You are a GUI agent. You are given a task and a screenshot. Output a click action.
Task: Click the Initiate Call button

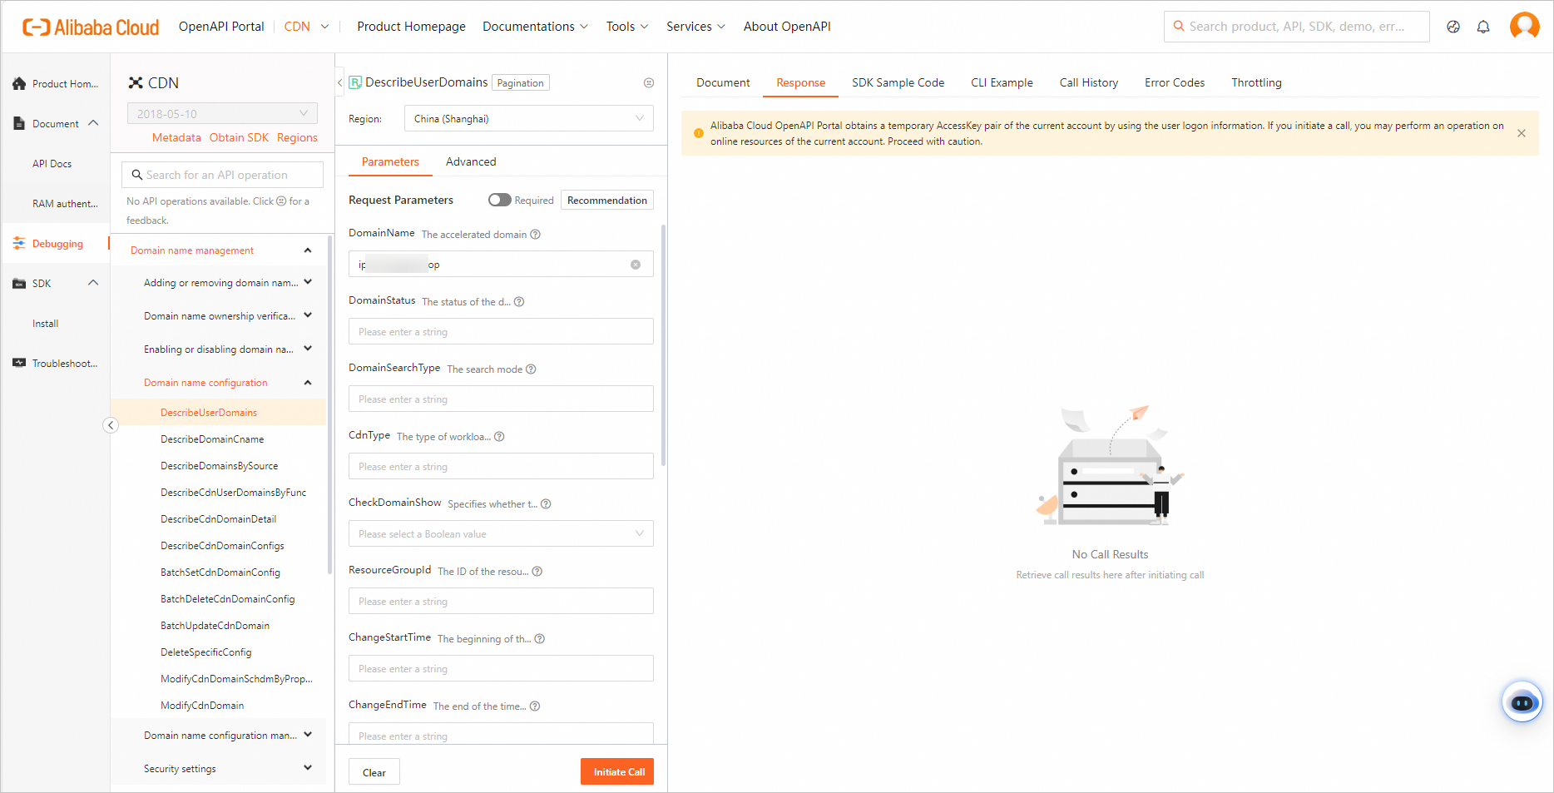tap(617, 771)
